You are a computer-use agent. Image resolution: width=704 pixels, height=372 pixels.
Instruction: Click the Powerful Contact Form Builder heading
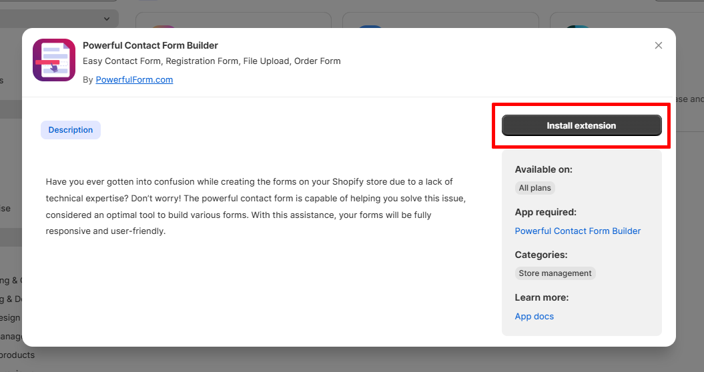[x=150, y=45]
